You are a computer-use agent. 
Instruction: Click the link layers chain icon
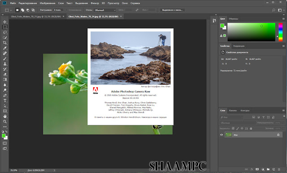tap(246, 169)
